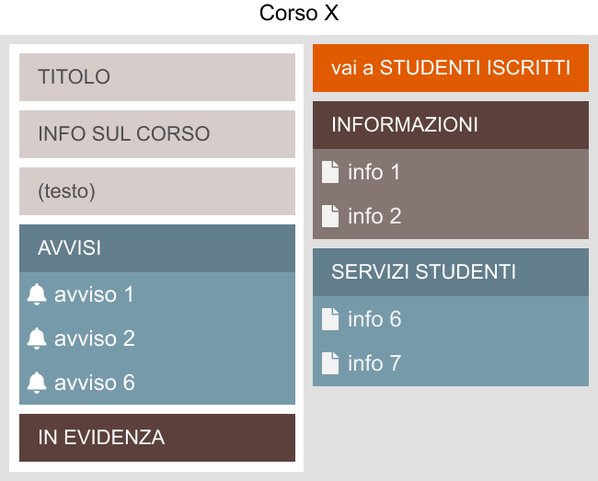Select the SERVIZI STUDENTI section header
598x481 pixels.
click(451, 272)
